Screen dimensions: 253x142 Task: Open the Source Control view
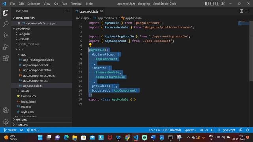point(6,35)
